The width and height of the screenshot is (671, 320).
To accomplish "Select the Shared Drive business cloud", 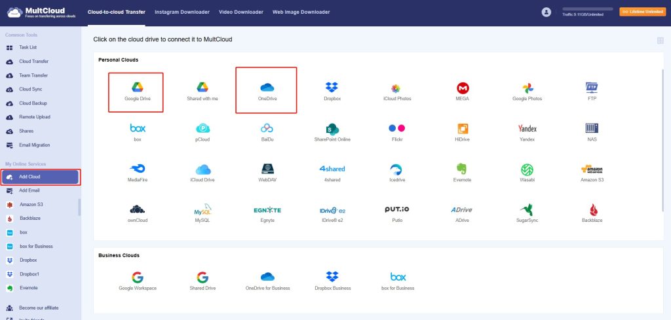I will pyautogui.click(x=203, y=281).
